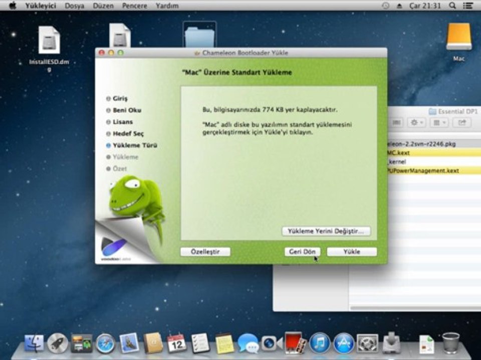Open Yardım menu
This screenshot has width=481, height=360.
coord(167,5)
